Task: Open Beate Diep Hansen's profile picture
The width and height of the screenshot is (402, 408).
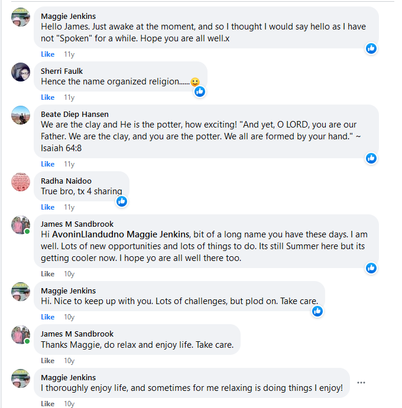Action: (21, 115)
